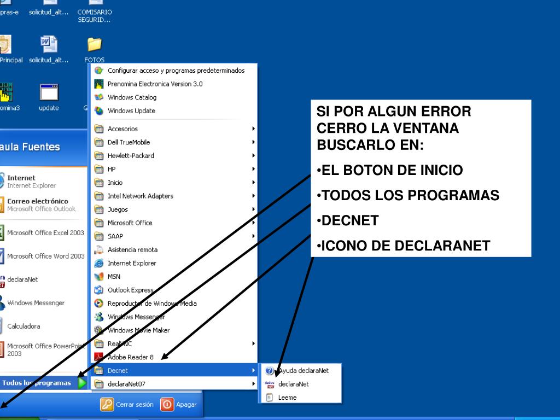Click the Ayuda declaraNet help icon
This screenshot has width=560, height=420.
270,371
